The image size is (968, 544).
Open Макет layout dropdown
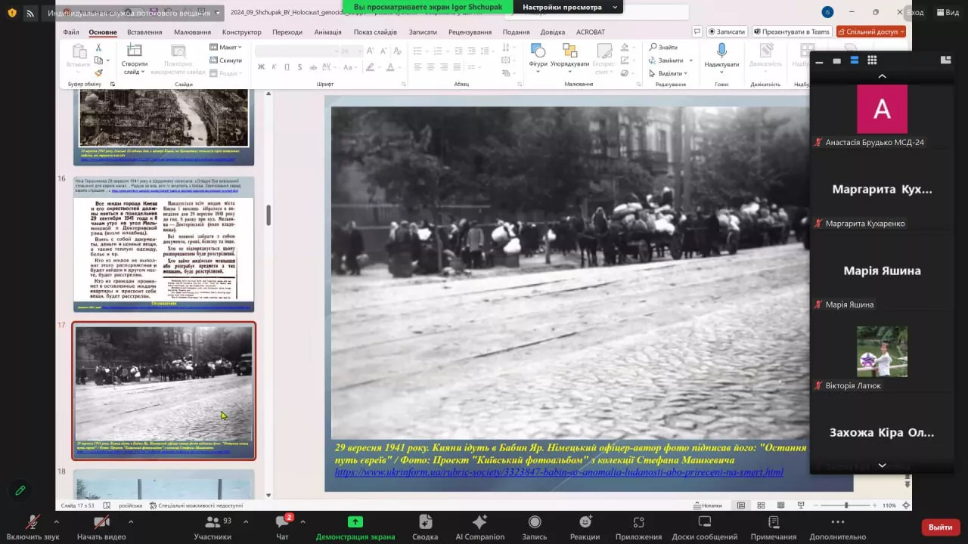[x=224, y=48]
